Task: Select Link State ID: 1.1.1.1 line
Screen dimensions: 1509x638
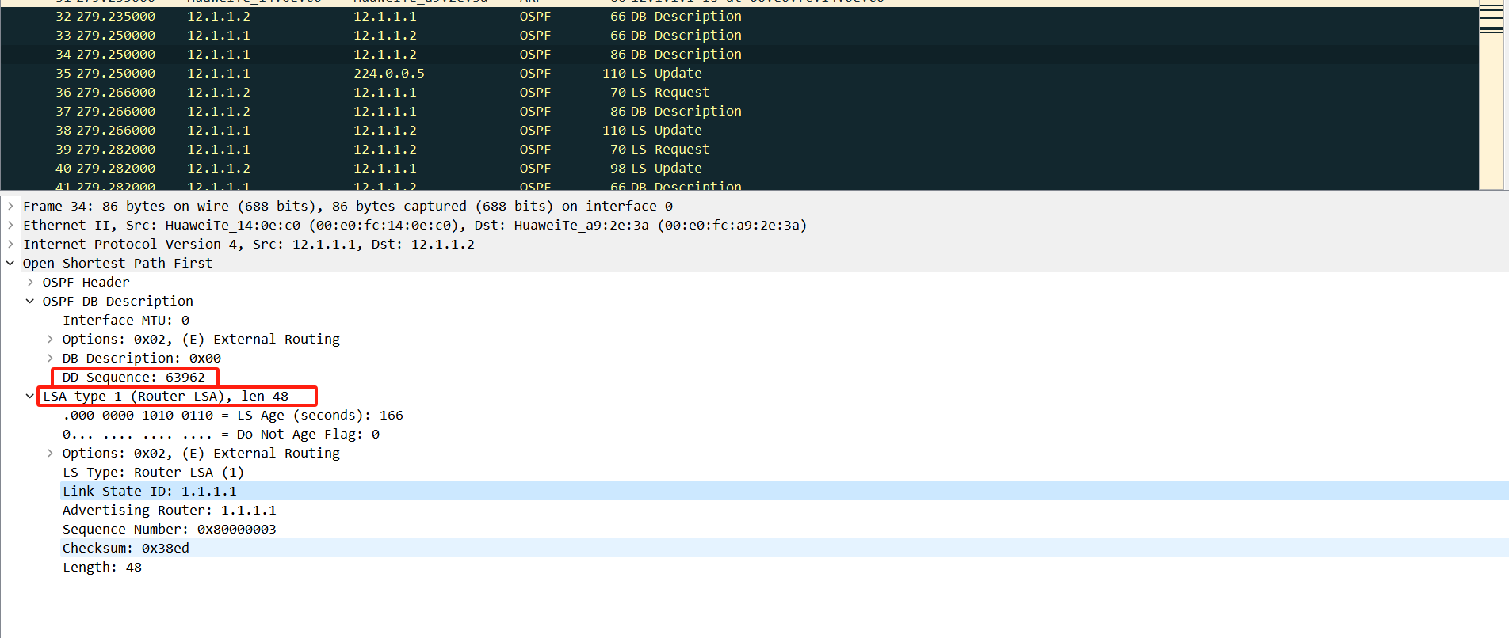Action: 150,491
